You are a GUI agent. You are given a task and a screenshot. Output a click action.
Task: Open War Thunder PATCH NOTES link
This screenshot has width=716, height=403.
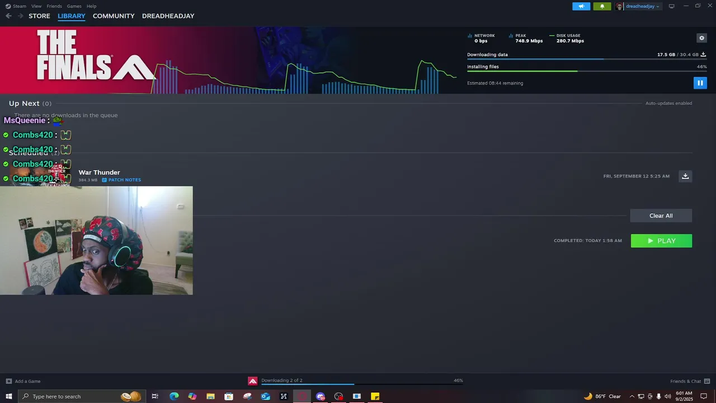(x=121, y=180)
